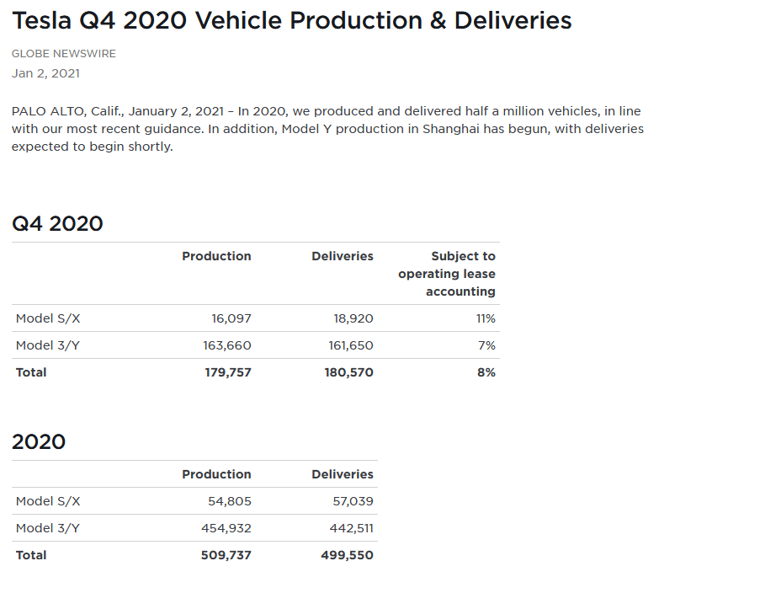Select the Q4 Model 3/Y production value 163,660
760x593 pixels.
point(227,345)
